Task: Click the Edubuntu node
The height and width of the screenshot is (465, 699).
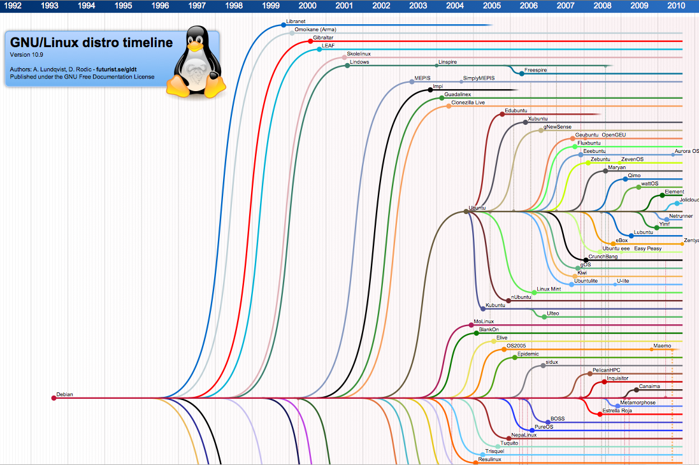Action: click(x=502, y=114)
